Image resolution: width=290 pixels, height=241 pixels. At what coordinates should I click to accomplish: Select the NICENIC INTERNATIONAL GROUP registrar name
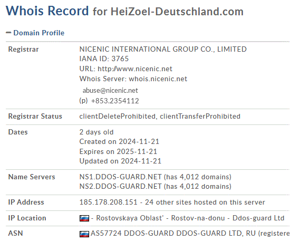pyautogui.click(x=163, y=49)
